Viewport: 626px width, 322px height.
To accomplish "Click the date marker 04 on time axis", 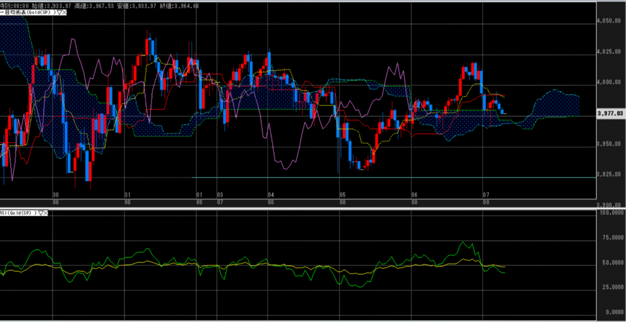I will tap(270, 195).
